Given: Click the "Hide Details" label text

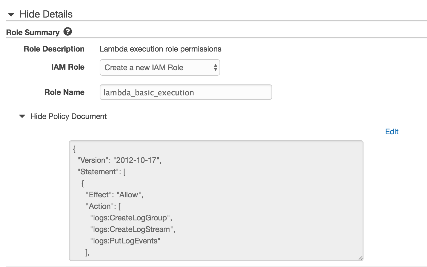Looking at the screenshot, I should click(x=46, y=14).
